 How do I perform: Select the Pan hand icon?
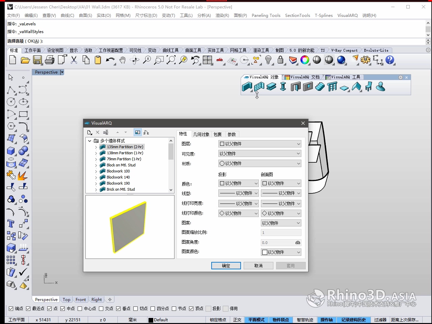[123, 60]
